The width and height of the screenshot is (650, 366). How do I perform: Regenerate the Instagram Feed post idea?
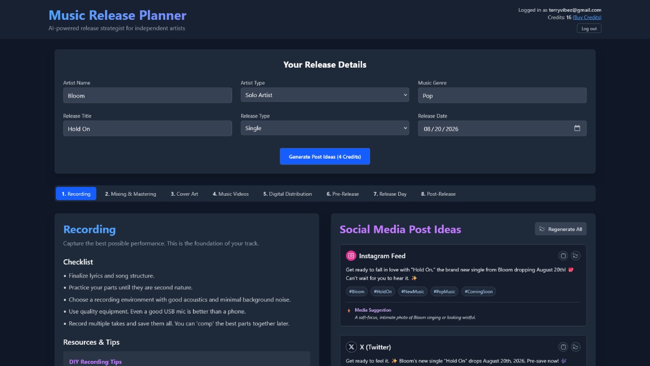(575, 256)
